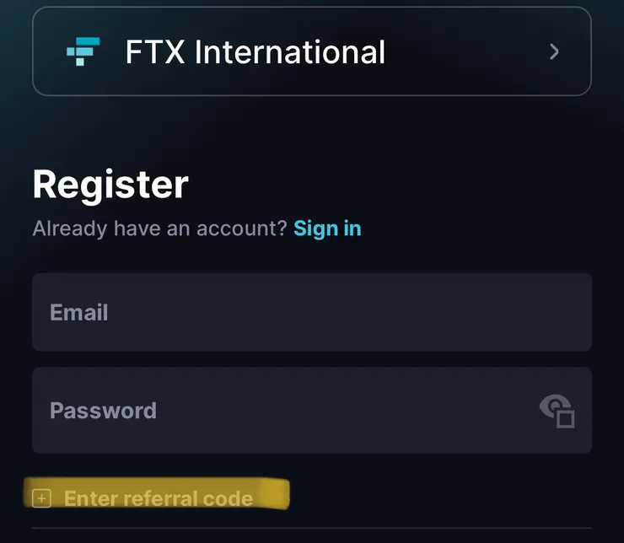
Task: Toggle password visibility eye icon
Action: click(557, 411)
